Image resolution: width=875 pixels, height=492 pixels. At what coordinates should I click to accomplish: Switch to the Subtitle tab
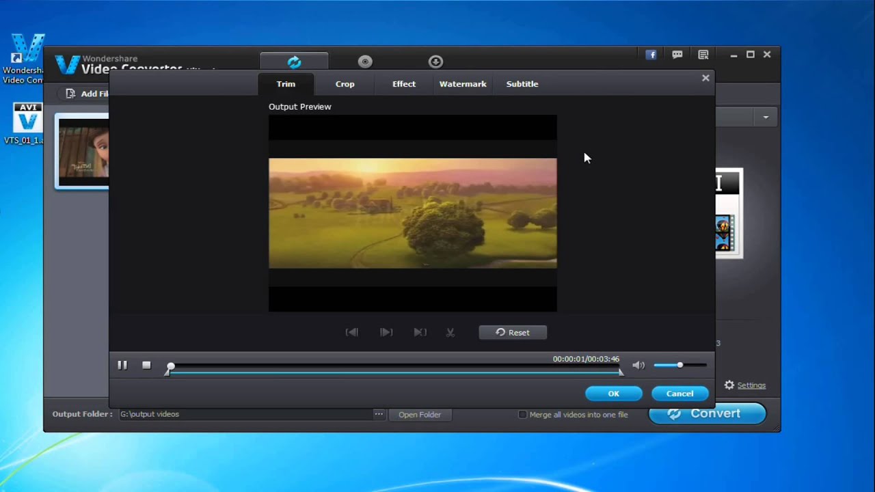tap(522, 84)
